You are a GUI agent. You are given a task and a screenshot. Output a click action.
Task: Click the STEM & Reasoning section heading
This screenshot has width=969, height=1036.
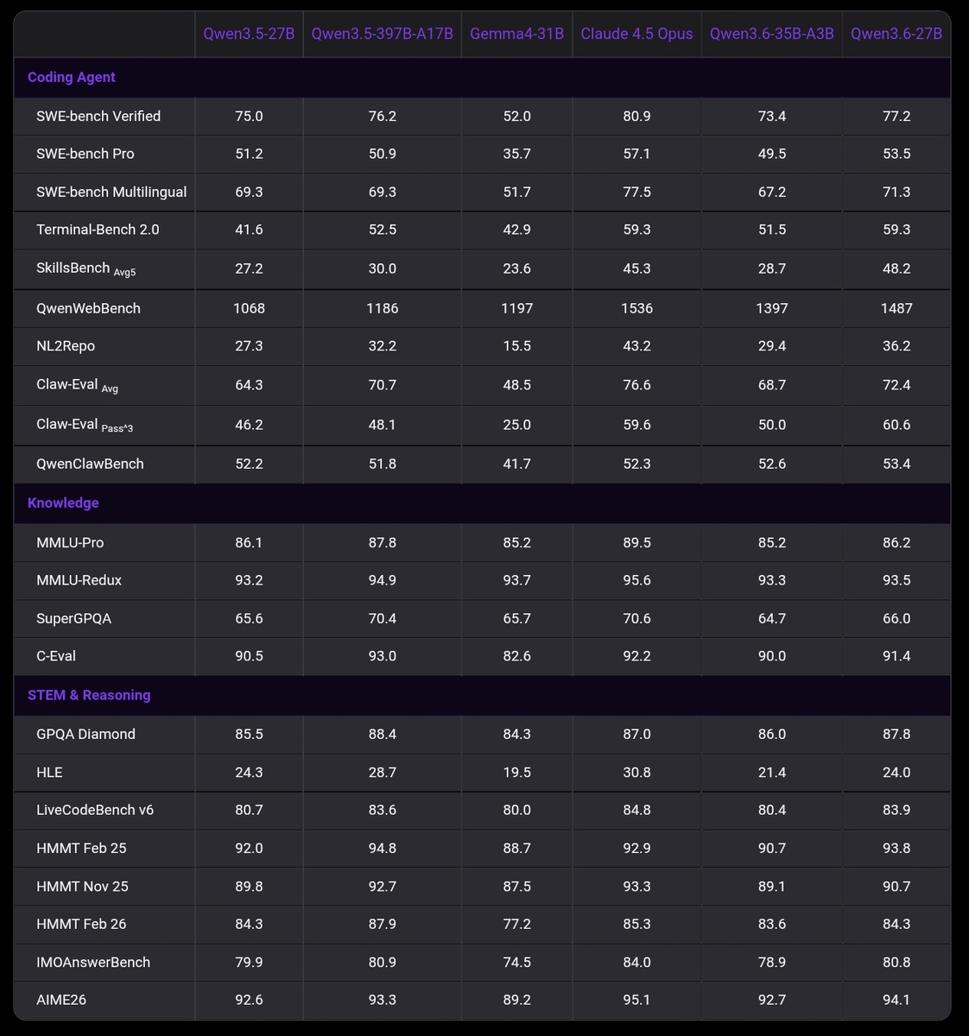[89, 695]
